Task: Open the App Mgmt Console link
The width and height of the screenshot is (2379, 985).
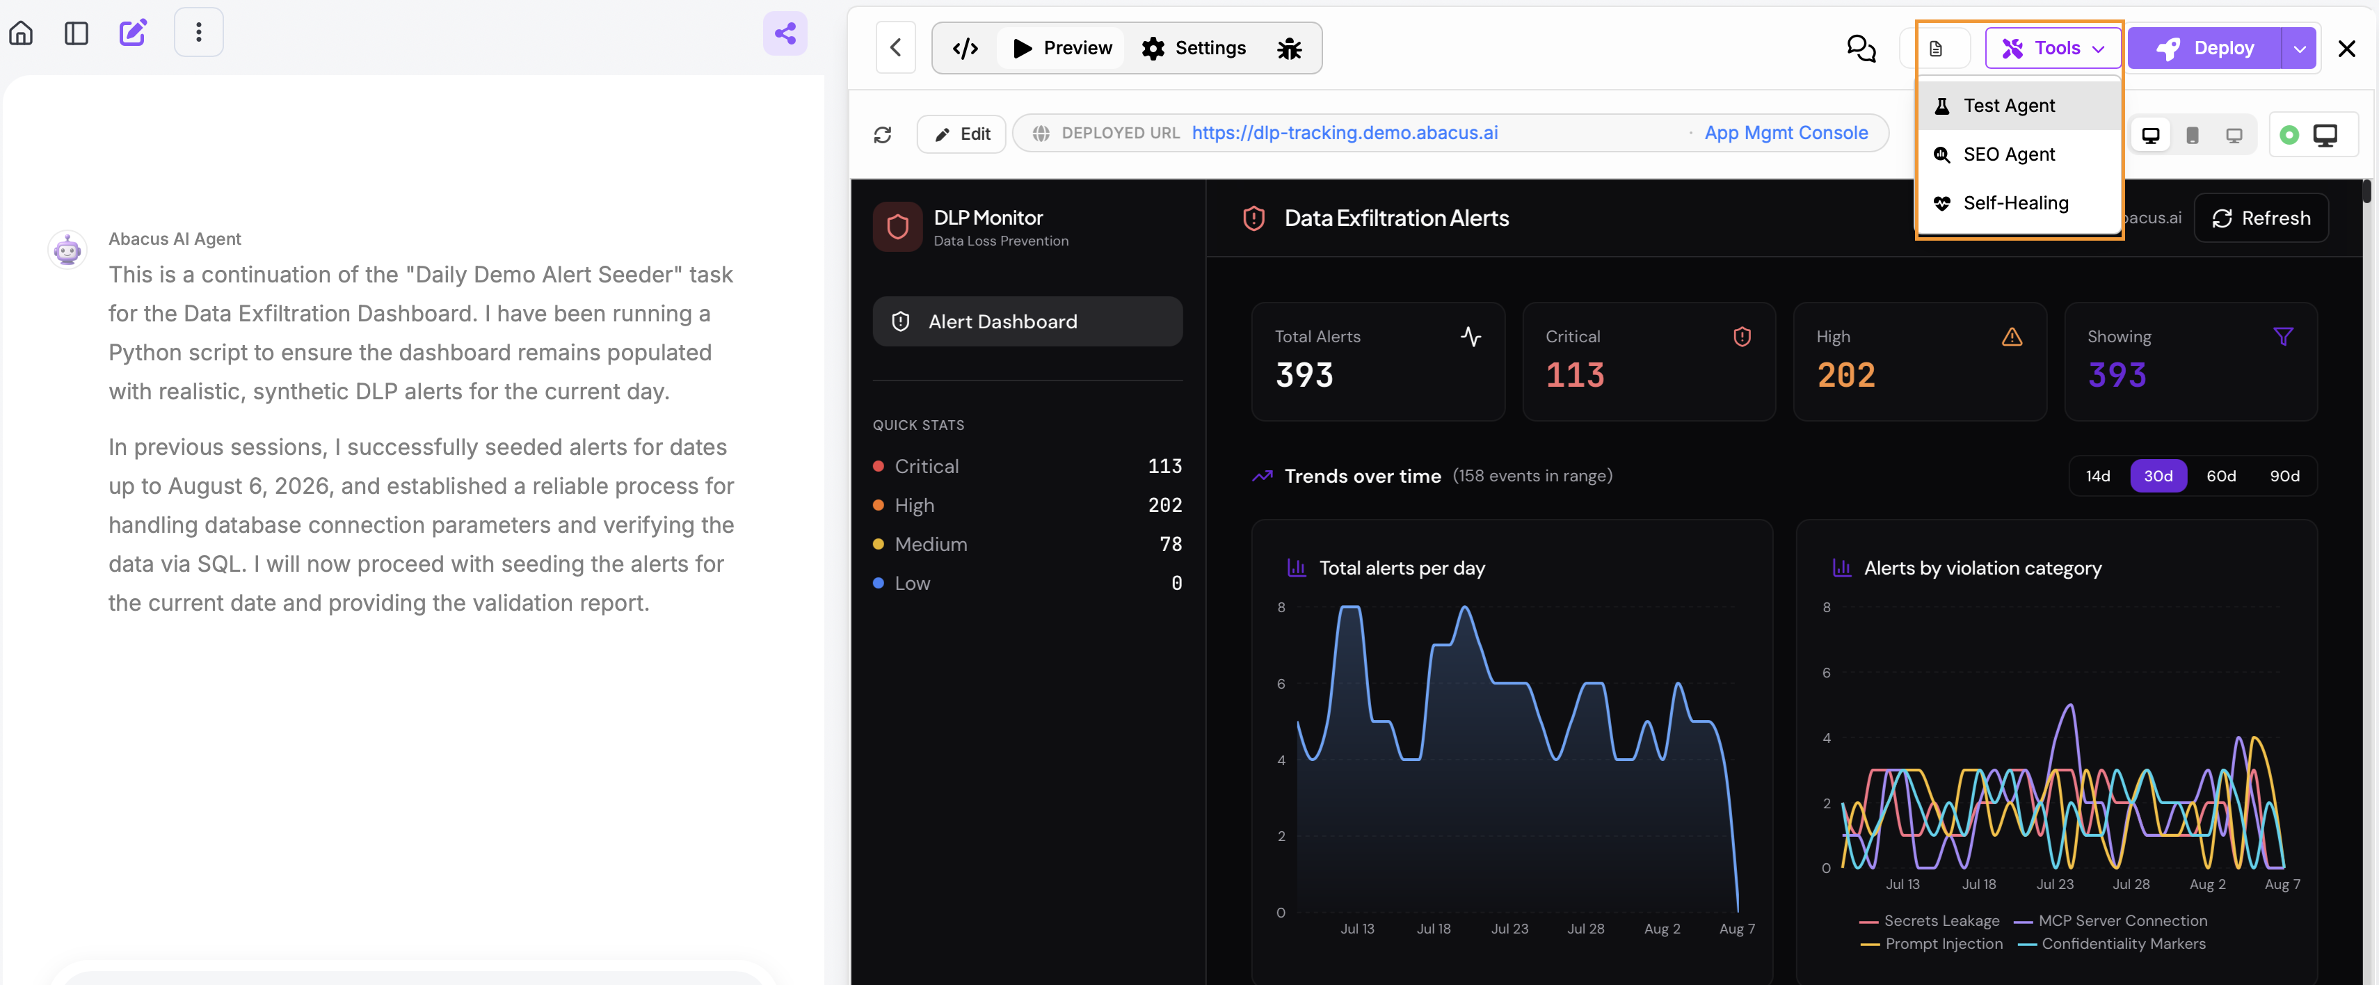Action: pyautogui.click(x=1786, y=133)
